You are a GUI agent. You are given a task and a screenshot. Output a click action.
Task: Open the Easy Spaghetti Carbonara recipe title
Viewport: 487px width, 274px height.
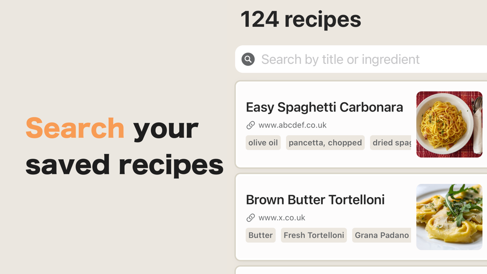pyautogui.click(x=324, y=107)
